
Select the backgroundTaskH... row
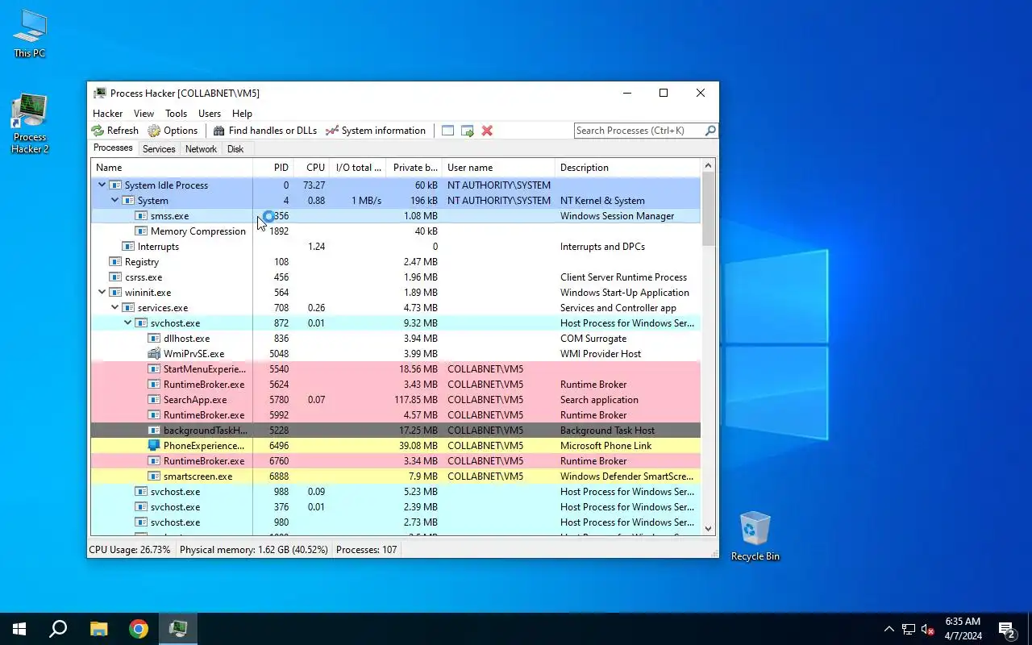coord(396,431)
